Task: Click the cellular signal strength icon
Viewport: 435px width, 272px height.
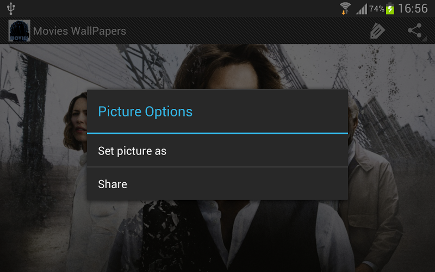Action: tap(362, 9)
